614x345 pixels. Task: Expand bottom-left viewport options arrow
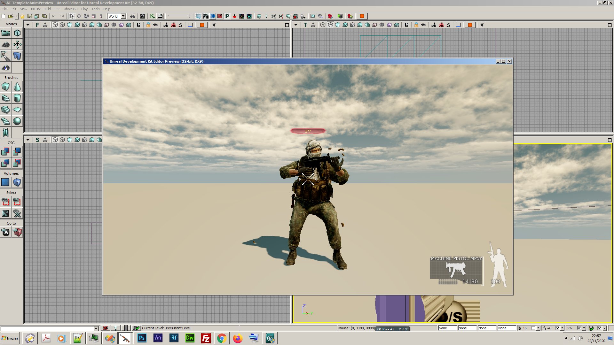[x=28, y=140]
